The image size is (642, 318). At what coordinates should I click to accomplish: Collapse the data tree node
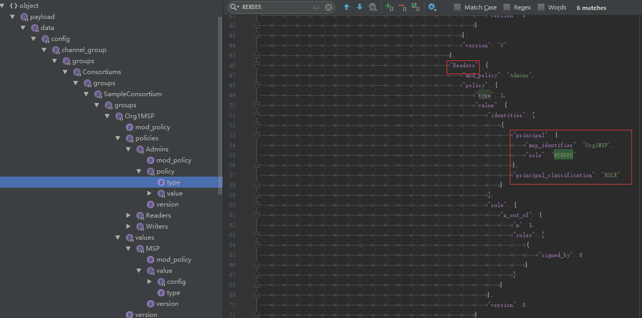(x=23, y=28)
